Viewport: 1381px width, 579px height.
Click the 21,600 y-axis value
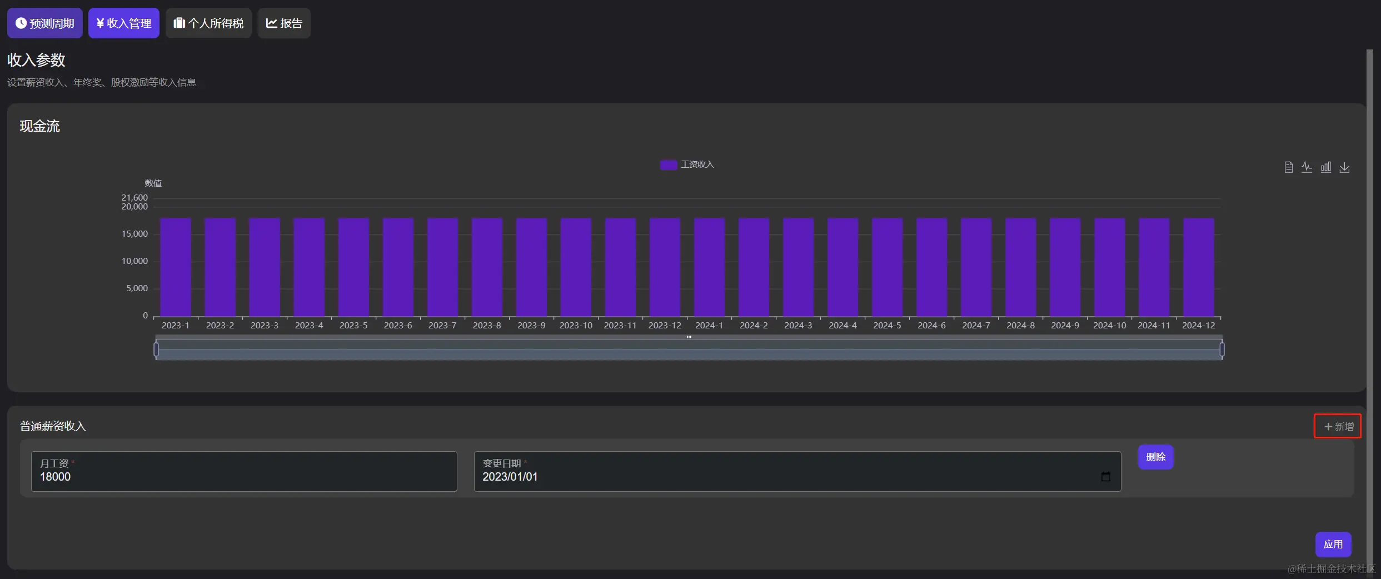click(x=134, y=198)
